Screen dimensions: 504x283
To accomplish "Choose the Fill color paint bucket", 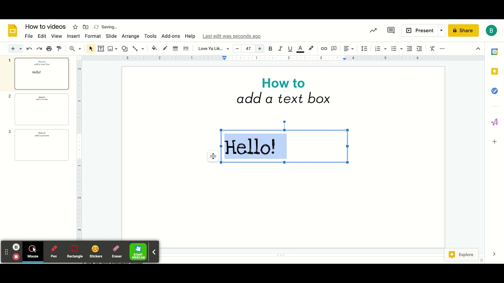I will coord(154,49).
